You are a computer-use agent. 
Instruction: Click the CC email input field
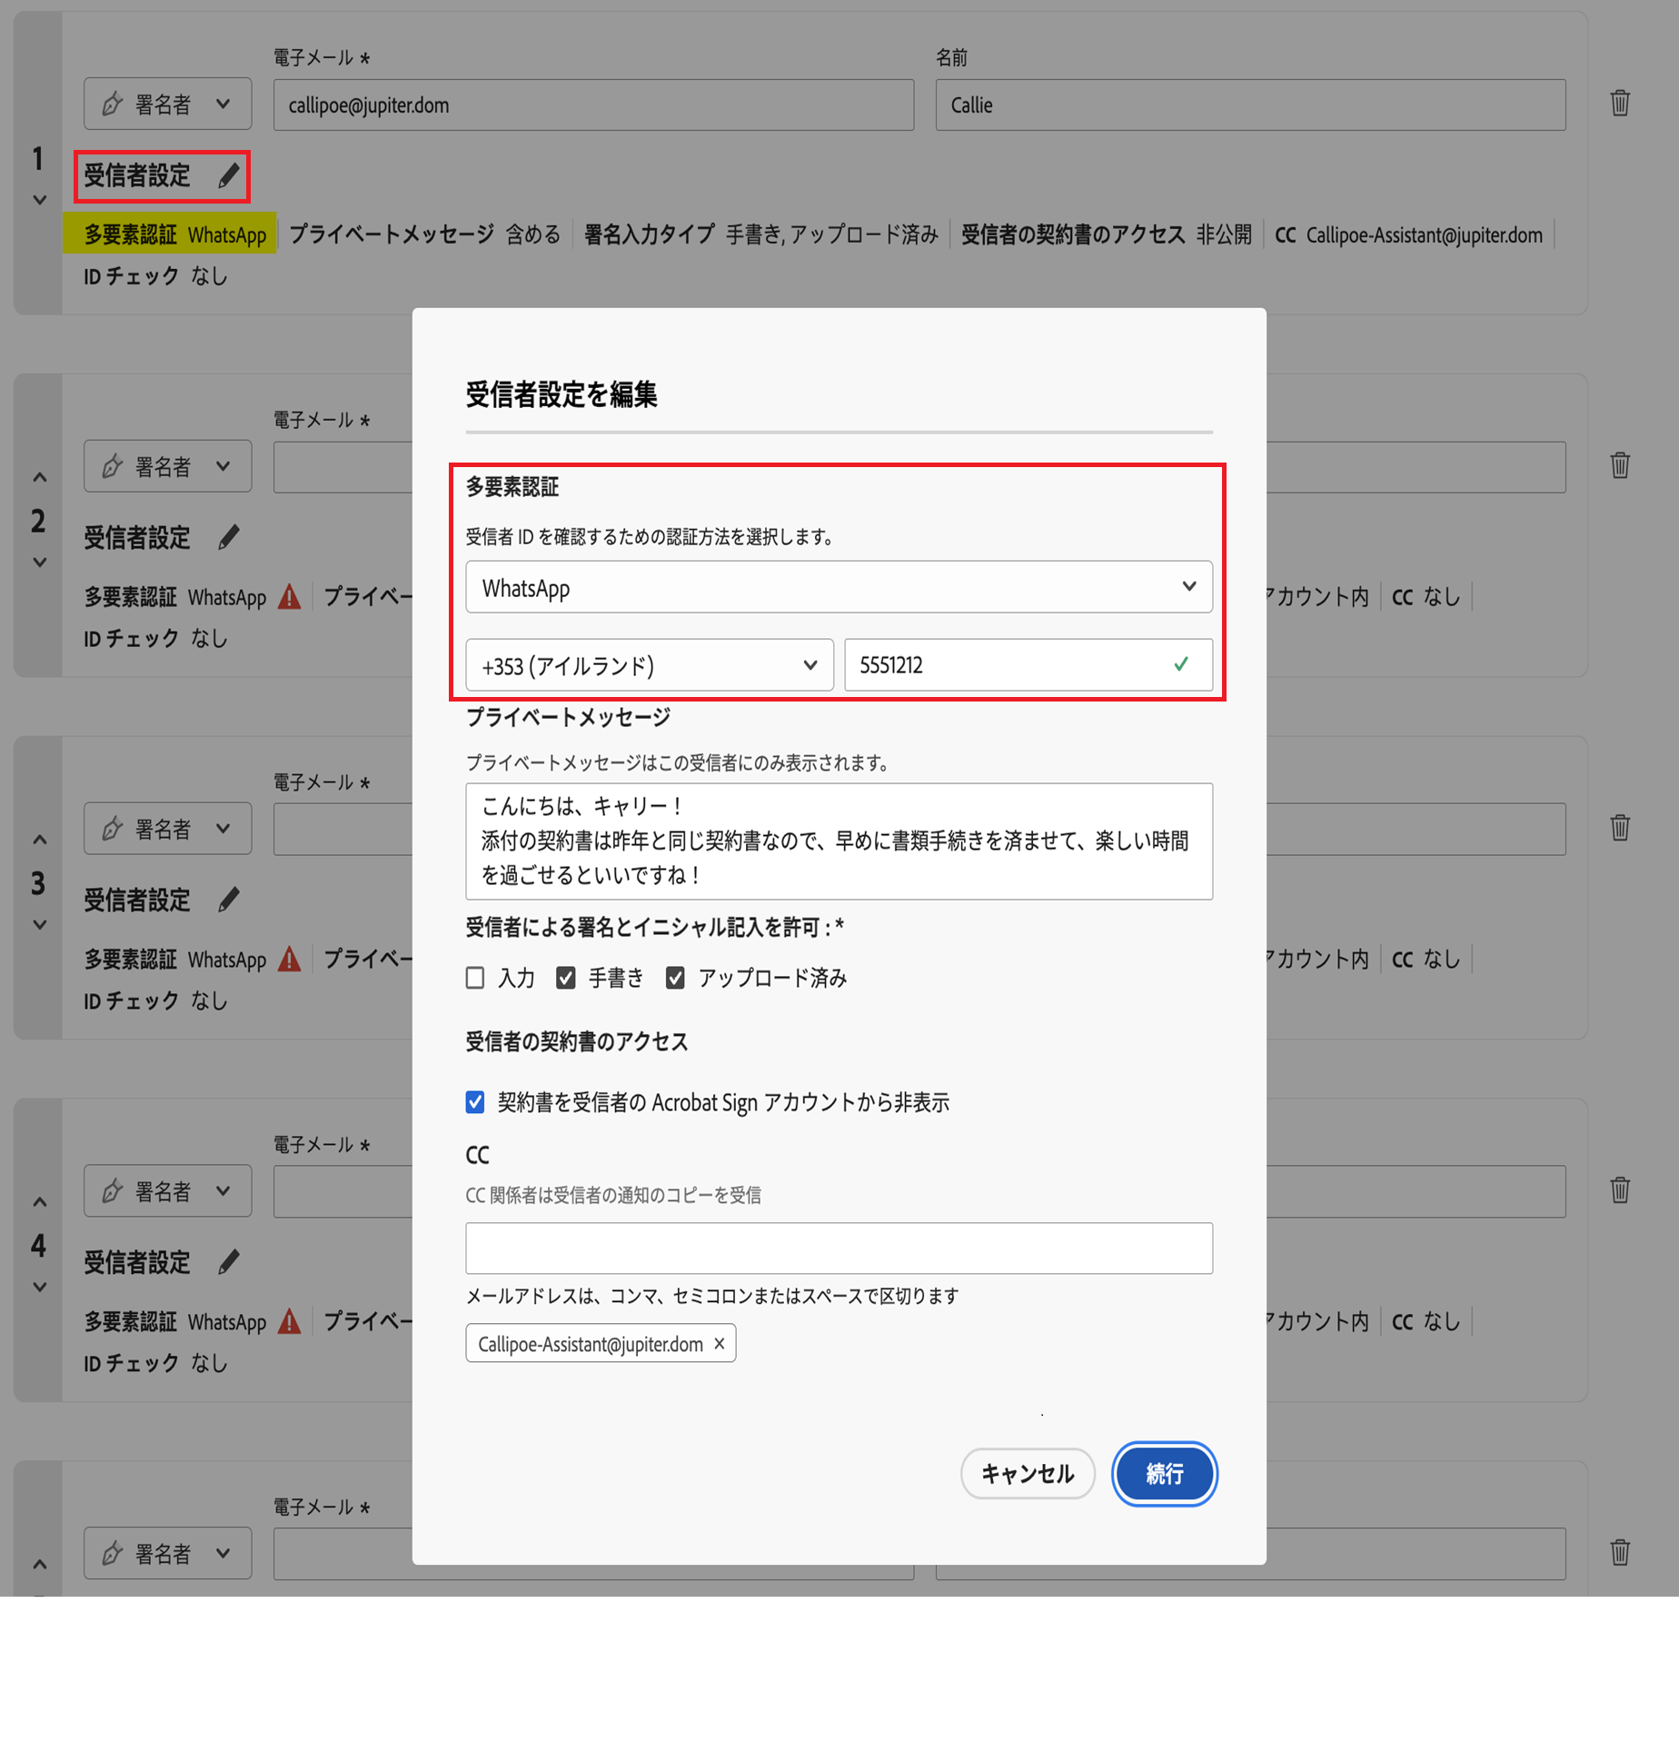click(839, 1249)
